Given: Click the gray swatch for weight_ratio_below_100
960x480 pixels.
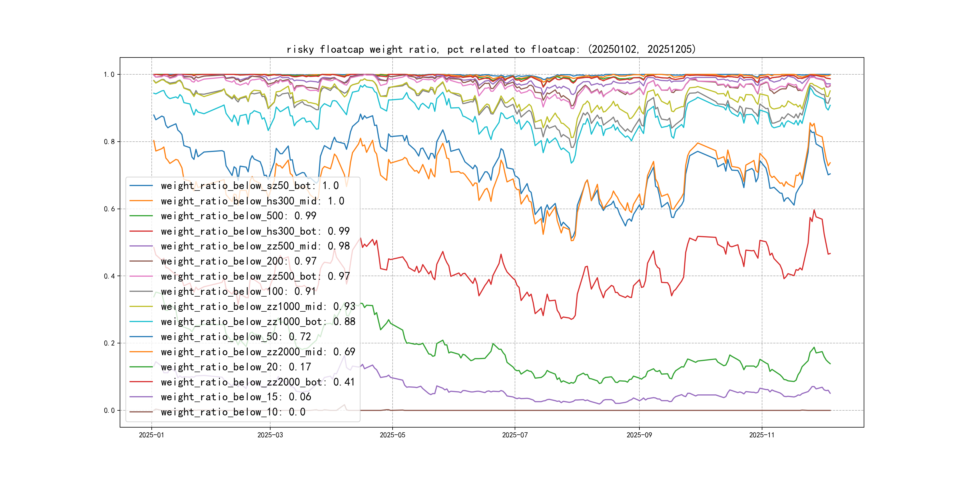Looking at the screenshot, I should 141,292.
